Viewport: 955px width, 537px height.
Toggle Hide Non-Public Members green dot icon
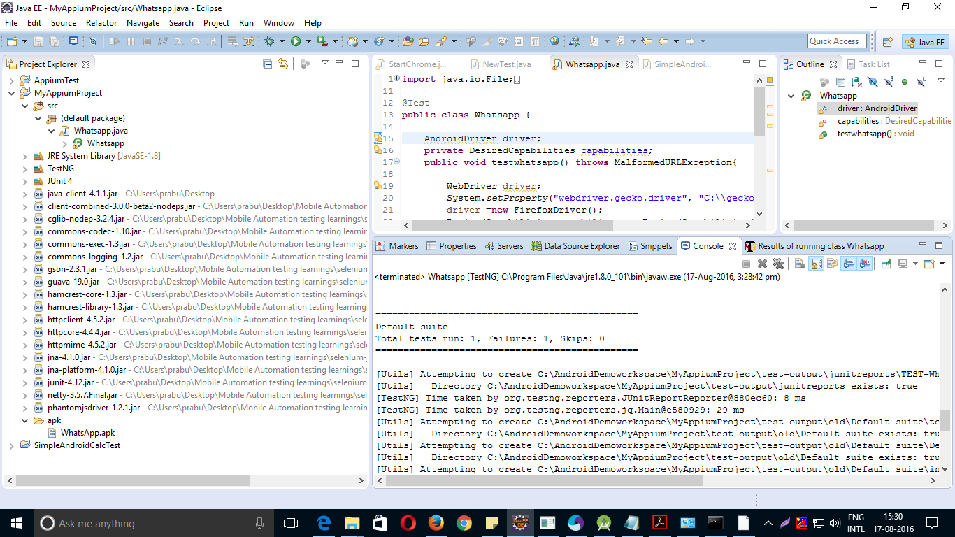click(904, 82)
